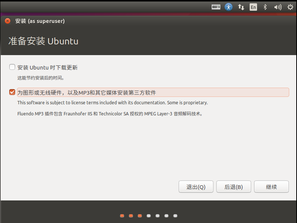Uncheck the third-party software installation option

click(12, 92)
